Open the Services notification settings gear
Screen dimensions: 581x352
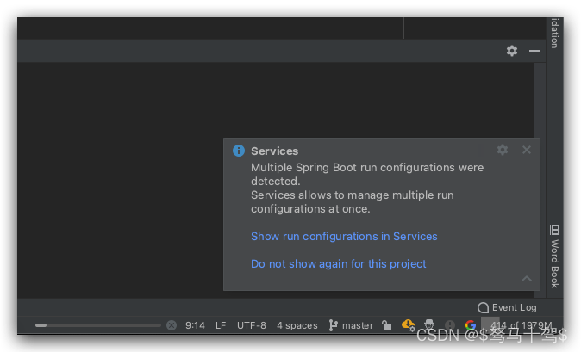[x=503, y=150]
